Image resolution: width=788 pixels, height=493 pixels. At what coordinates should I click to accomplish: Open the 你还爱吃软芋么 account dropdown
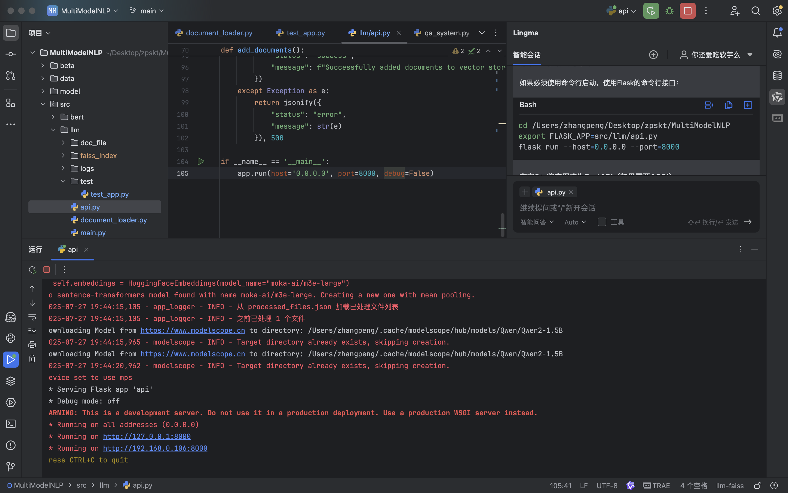tap(717, 55)
